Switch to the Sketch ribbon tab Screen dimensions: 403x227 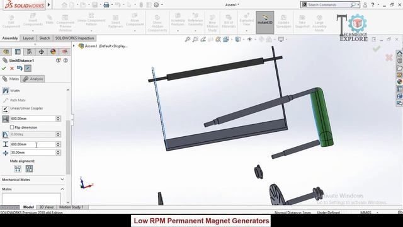click(x=45, y=38)
